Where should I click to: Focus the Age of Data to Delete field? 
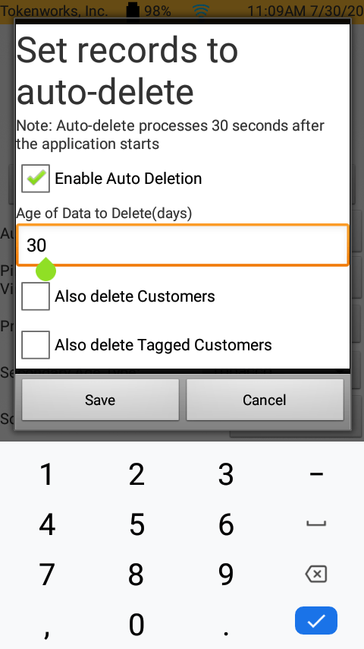(183, 245)
